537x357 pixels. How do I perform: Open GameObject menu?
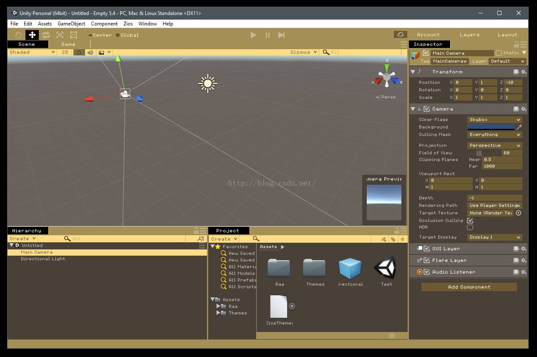pyautogui.click(x=71, y=24)
